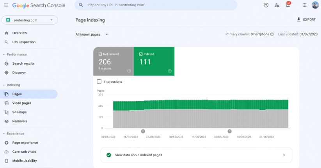Click the Indexed 111 count
The height and width of the screenshot is (168, 321).
[145, 62]
